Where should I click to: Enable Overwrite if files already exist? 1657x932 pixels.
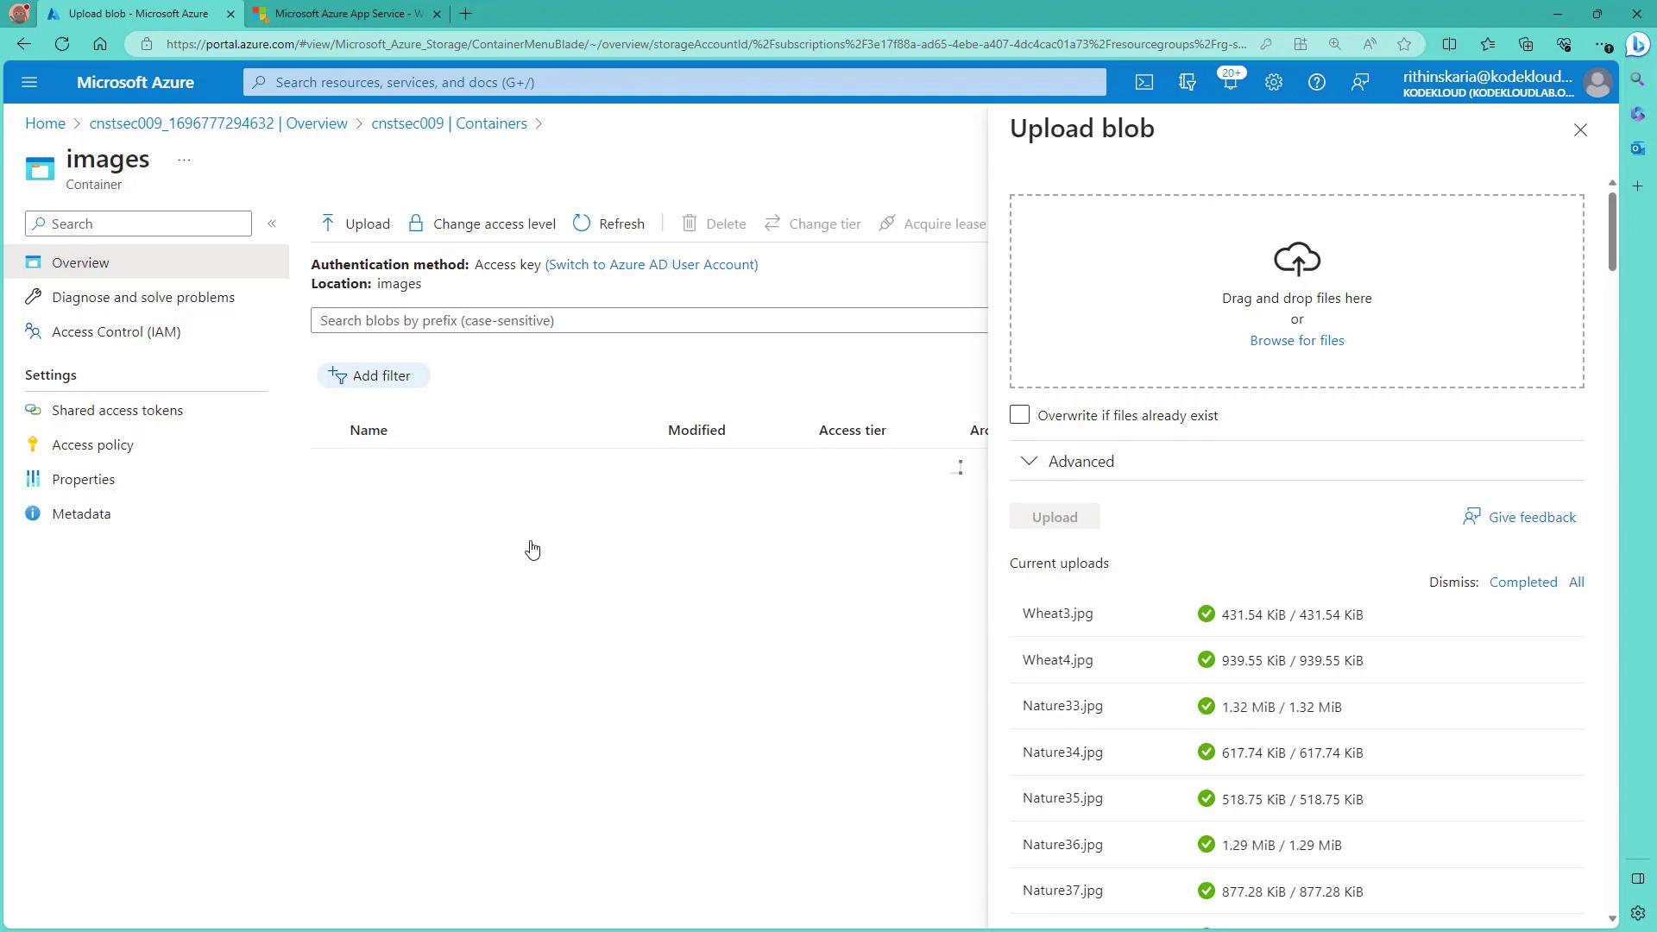(x=1019, y=415)
